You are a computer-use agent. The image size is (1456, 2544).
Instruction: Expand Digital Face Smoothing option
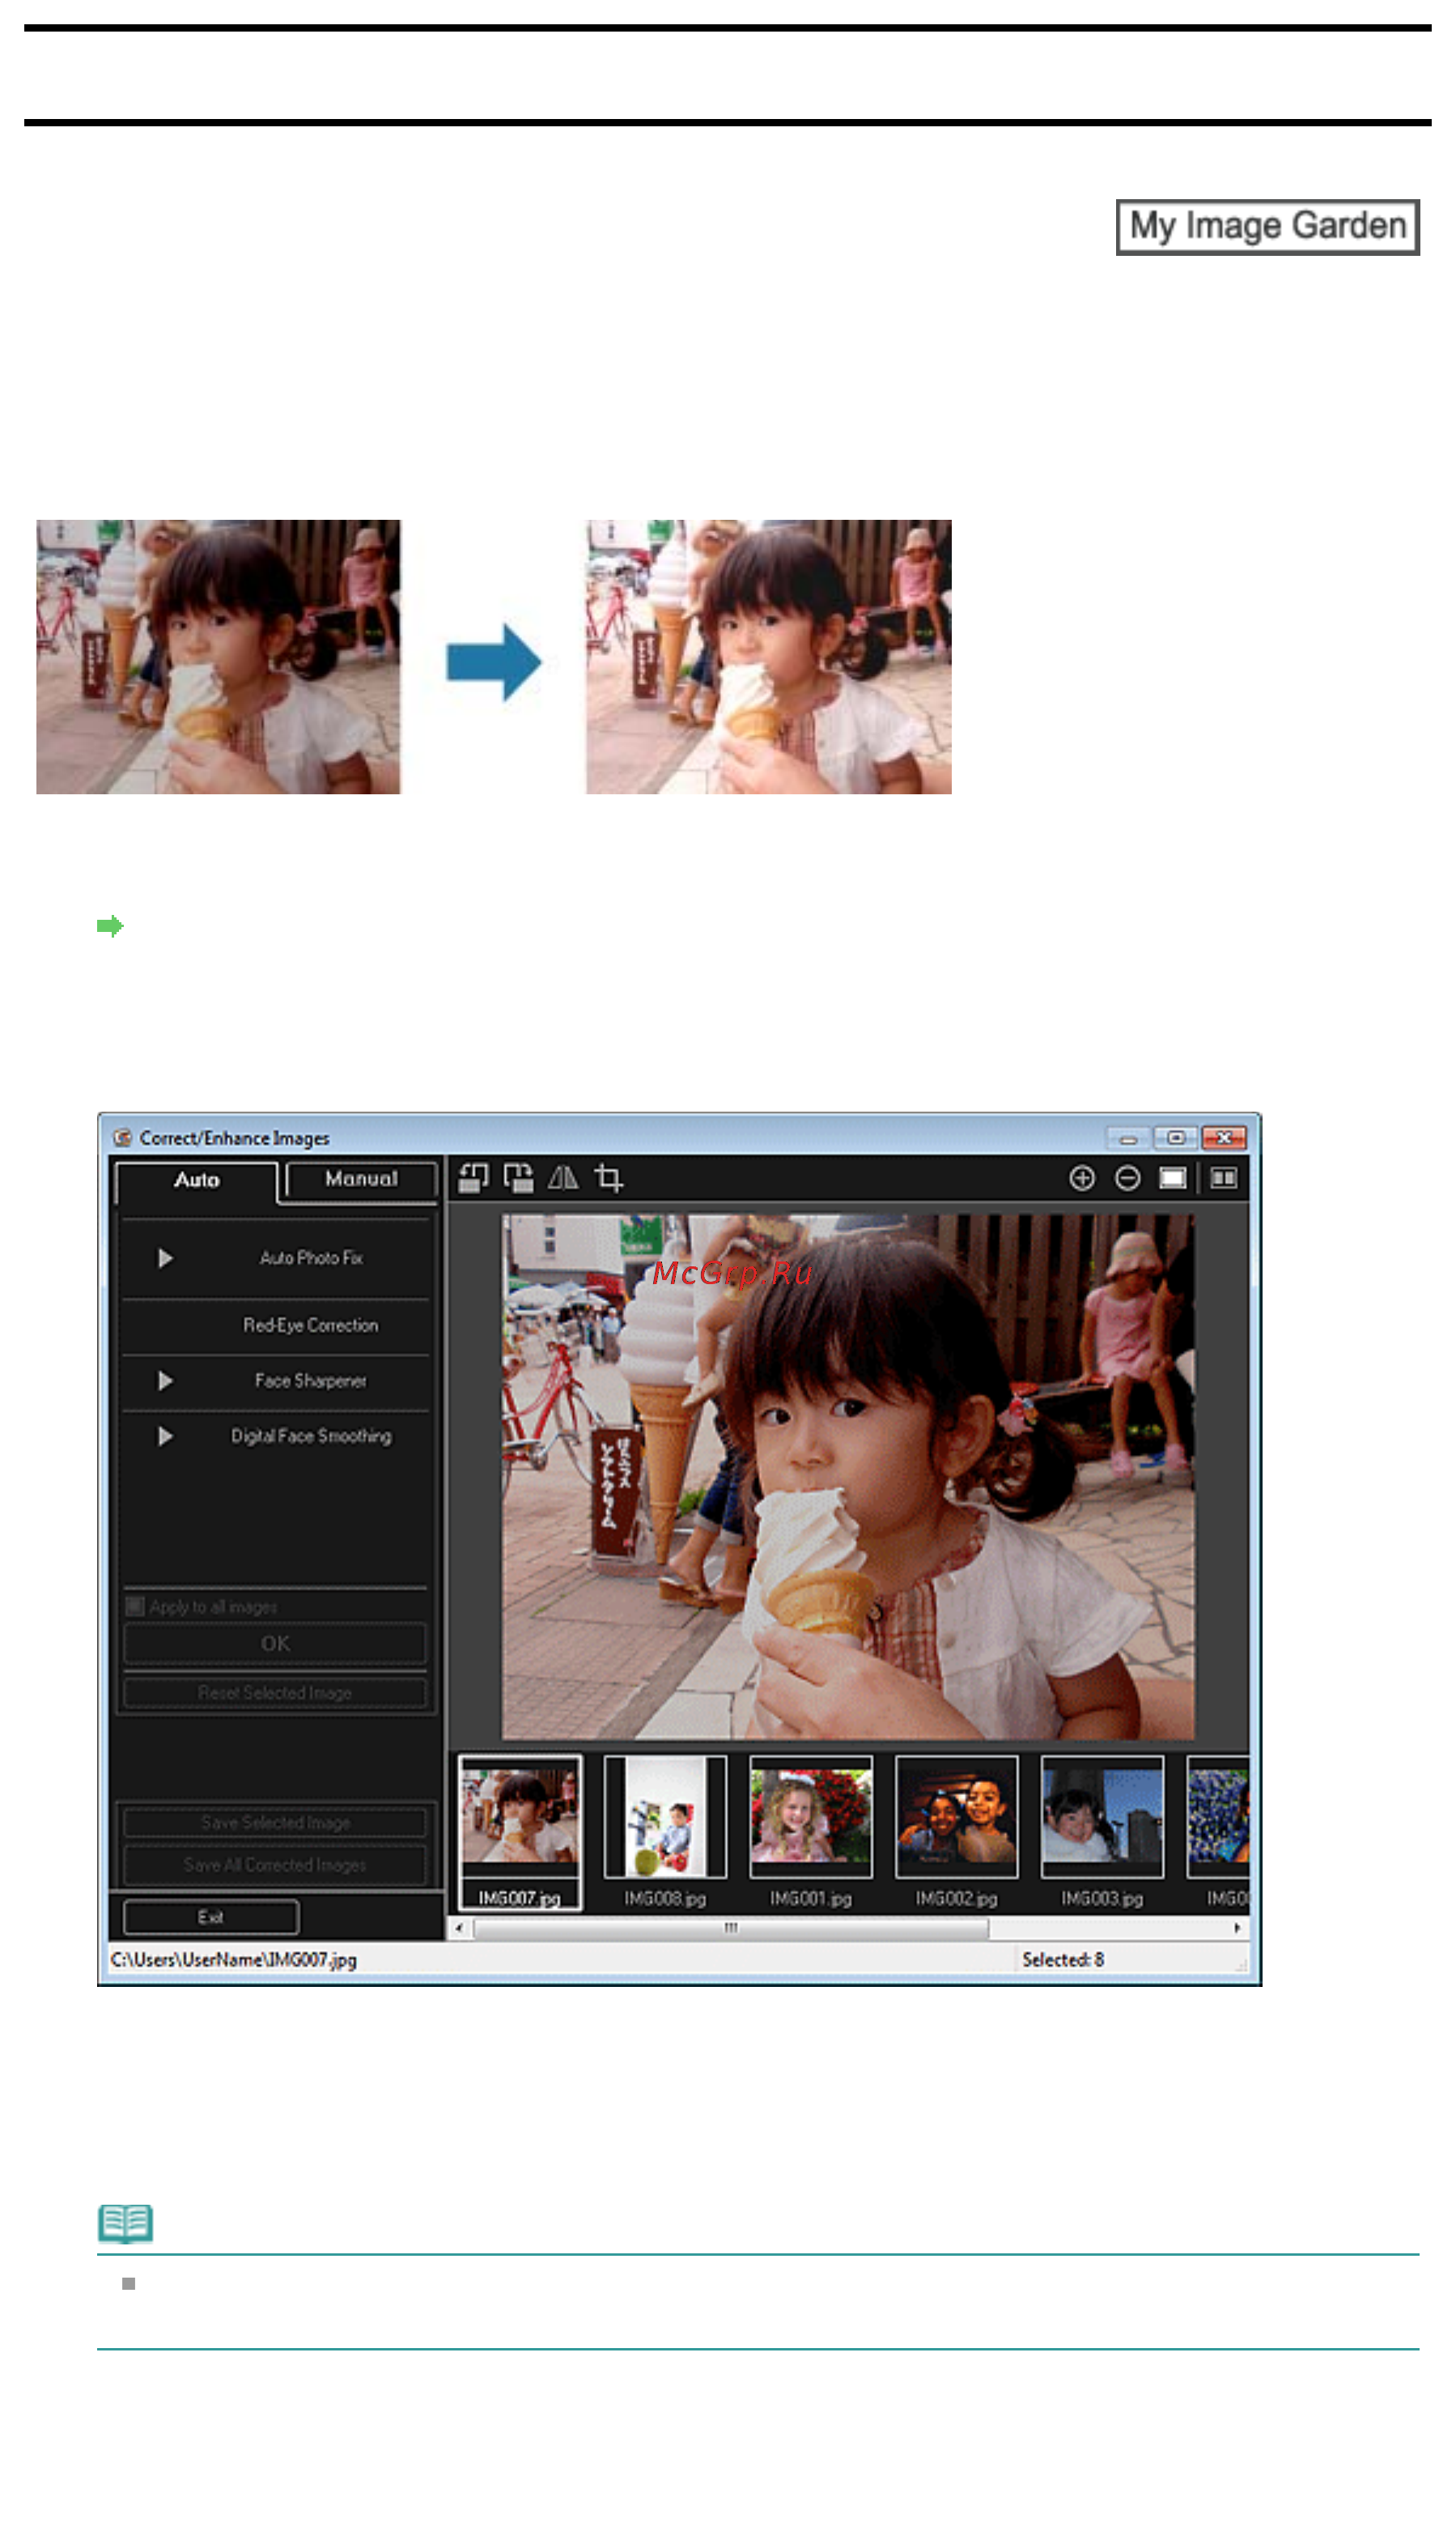(166, 1436)
